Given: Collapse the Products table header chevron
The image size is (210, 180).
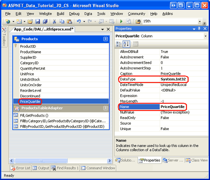Looking at the screenshot, I should 105,39.
